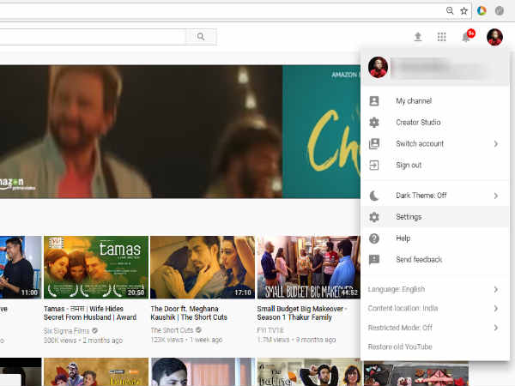Choose Sign out from the menu
The width and height of the screenshot is (515, 386).
click(x=409, y=166)
